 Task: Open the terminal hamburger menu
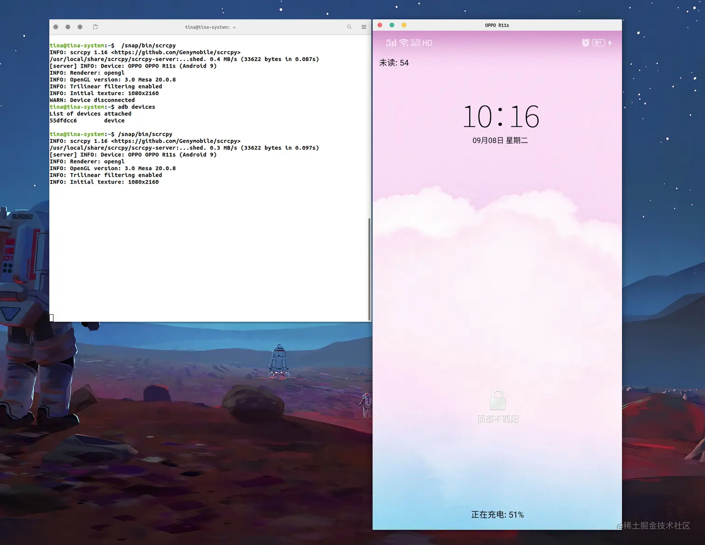click(x=364, y=27)
